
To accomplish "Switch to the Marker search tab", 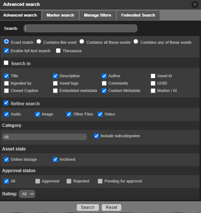I will pyautogui.click(x=60, y=15).
